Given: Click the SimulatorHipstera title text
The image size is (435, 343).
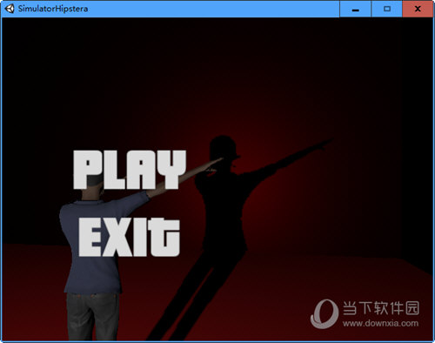Looking at the screenshot, I should (53, 9).
